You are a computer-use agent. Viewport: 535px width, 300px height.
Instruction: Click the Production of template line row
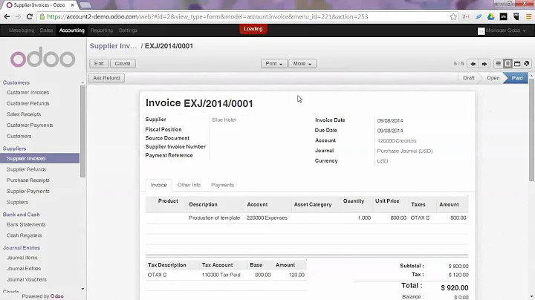click(307, 218)
